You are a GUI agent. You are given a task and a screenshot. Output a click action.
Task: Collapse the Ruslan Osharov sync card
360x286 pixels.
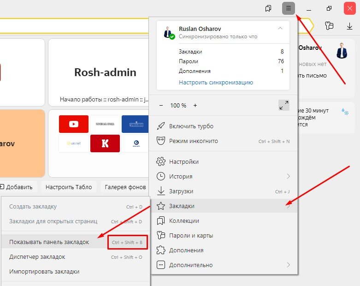click(280, 29)
